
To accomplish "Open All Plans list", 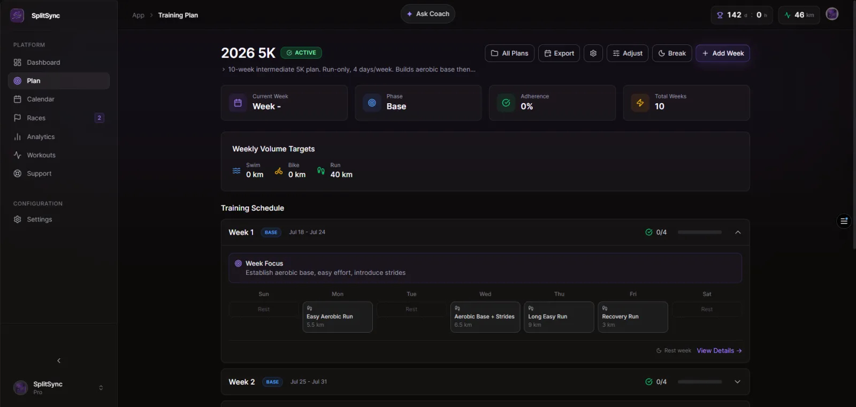I will point(509,53).
